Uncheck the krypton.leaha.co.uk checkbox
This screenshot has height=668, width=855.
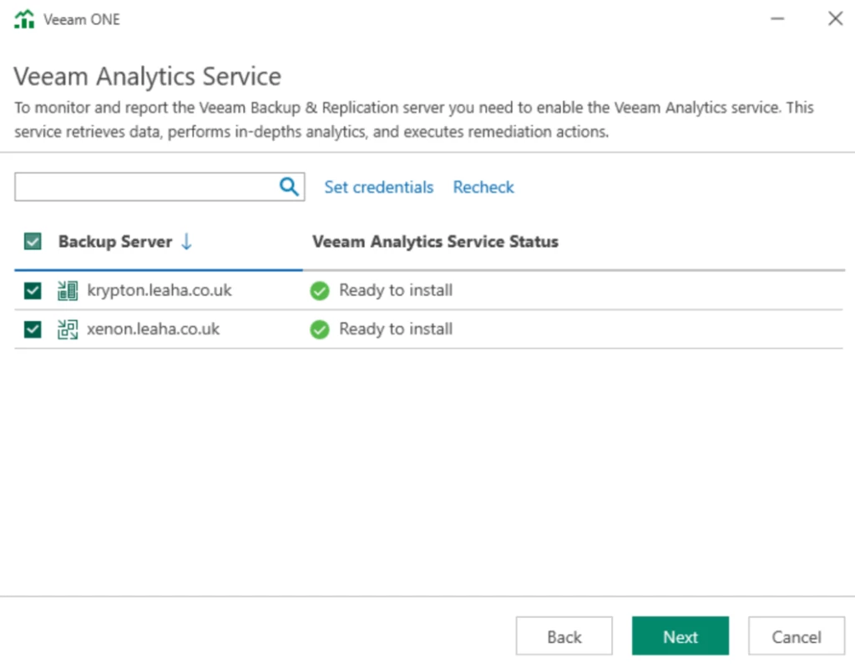(33, 291)
